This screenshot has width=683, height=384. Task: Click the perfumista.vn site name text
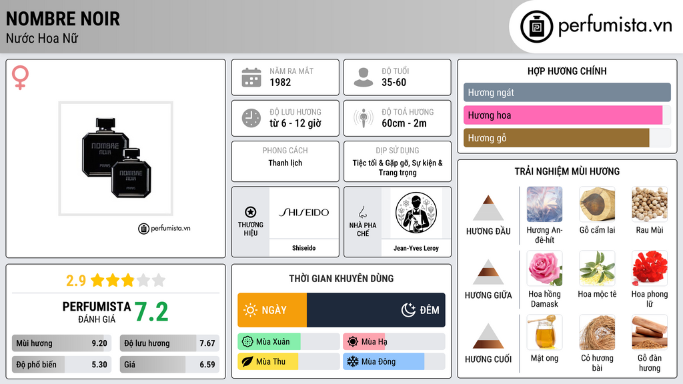click(615, 26)
